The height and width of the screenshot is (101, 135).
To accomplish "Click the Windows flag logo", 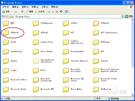I will point(131,7).
